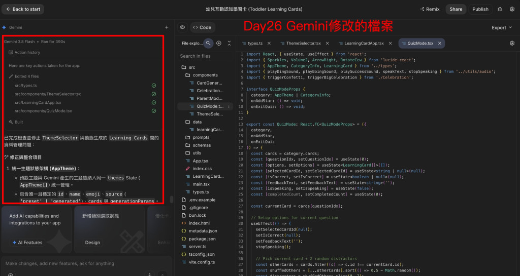The width and height of the screenshot is (520, 276).
Task: Click the Edited 4 files entry
Action: click(24, 76)
